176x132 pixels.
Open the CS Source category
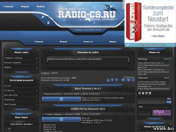9,90
